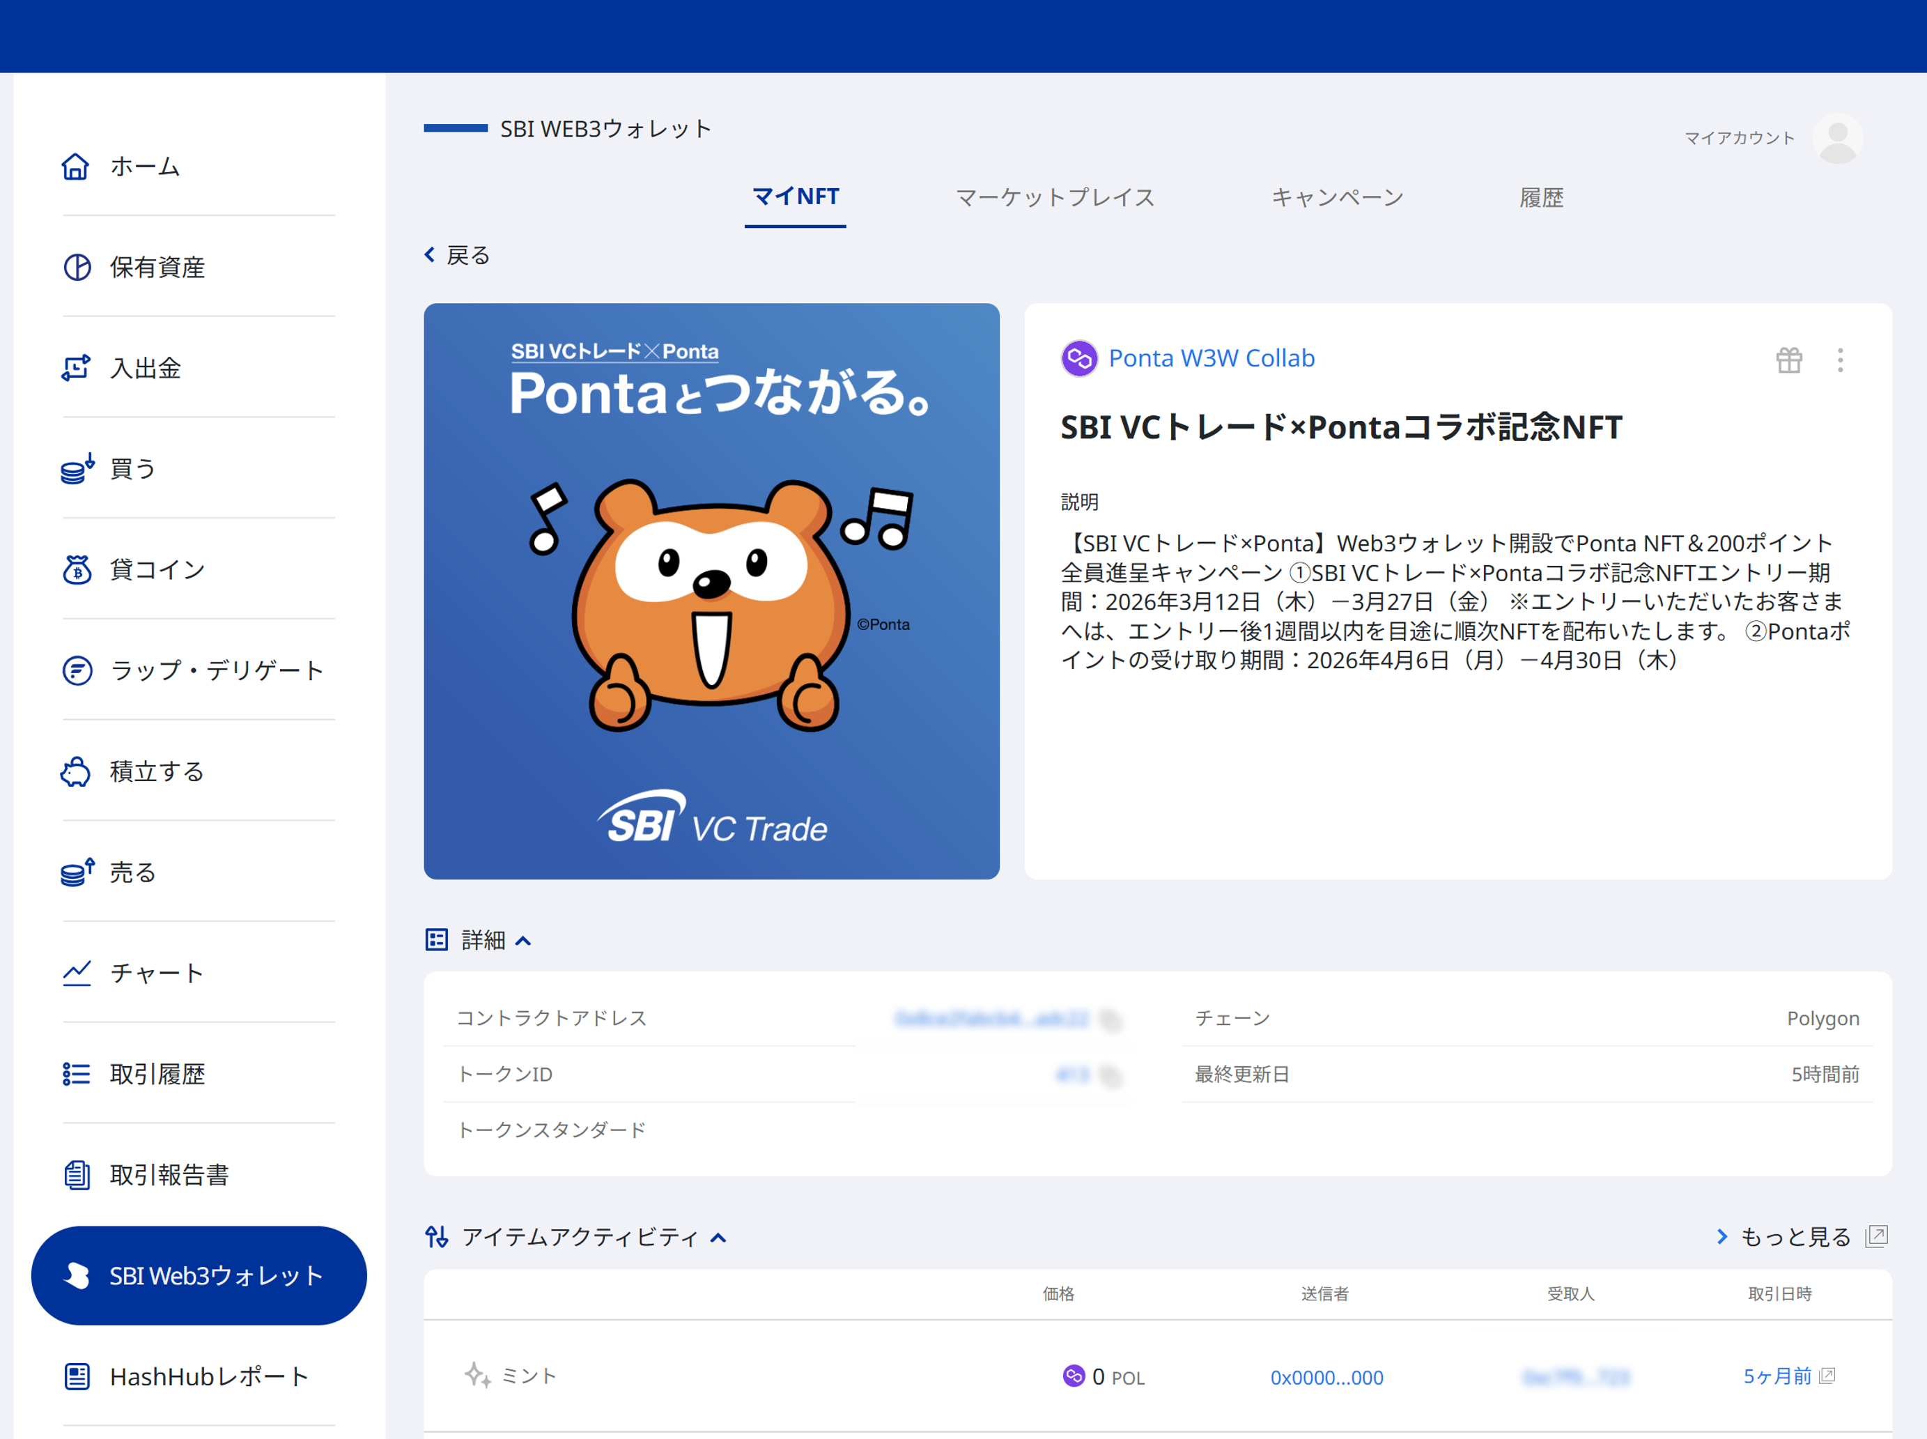Click the Polygon chain logo icon

tap(1079, 358)
